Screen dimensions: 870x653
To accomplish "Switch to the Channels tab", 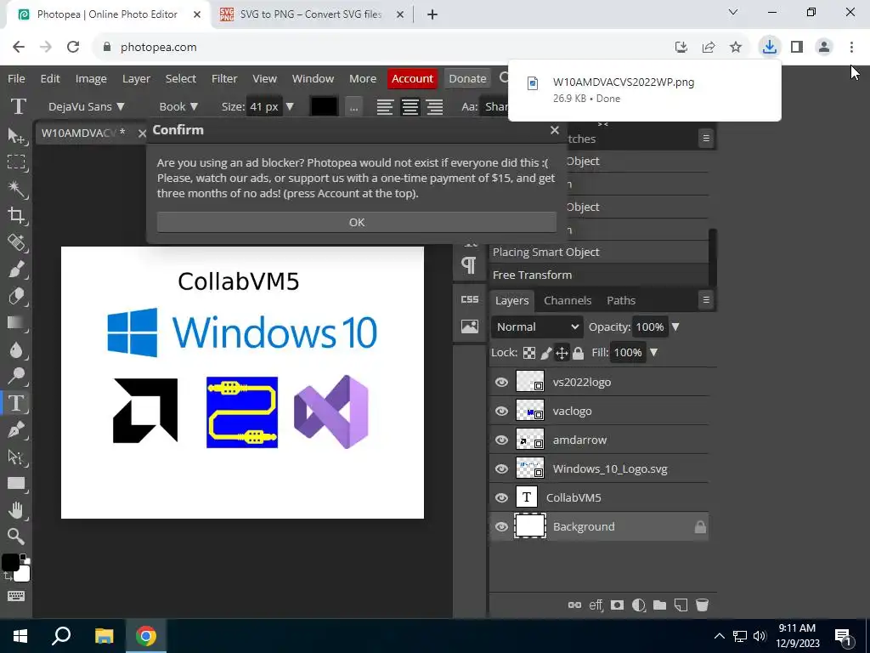I will (568, 300).
